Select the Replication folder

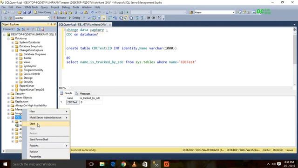click(22, 102)
